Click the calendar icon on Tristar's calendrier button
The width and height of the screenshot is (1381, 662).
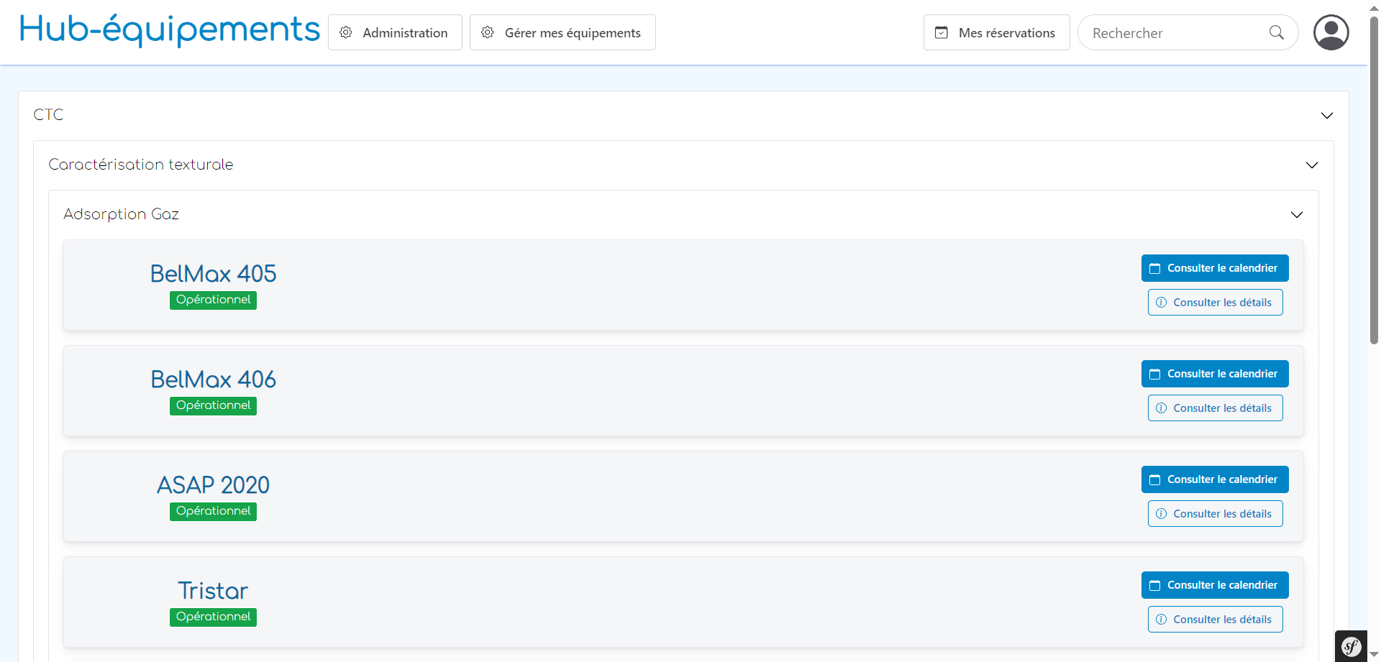tap(1157, 584)
